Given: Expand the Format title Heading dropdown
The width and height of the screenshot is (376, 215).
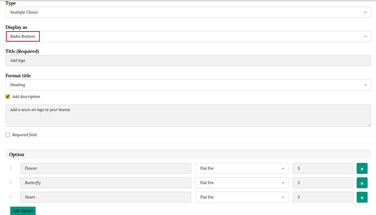Looking at the screenshot, I should coord(188,85).
